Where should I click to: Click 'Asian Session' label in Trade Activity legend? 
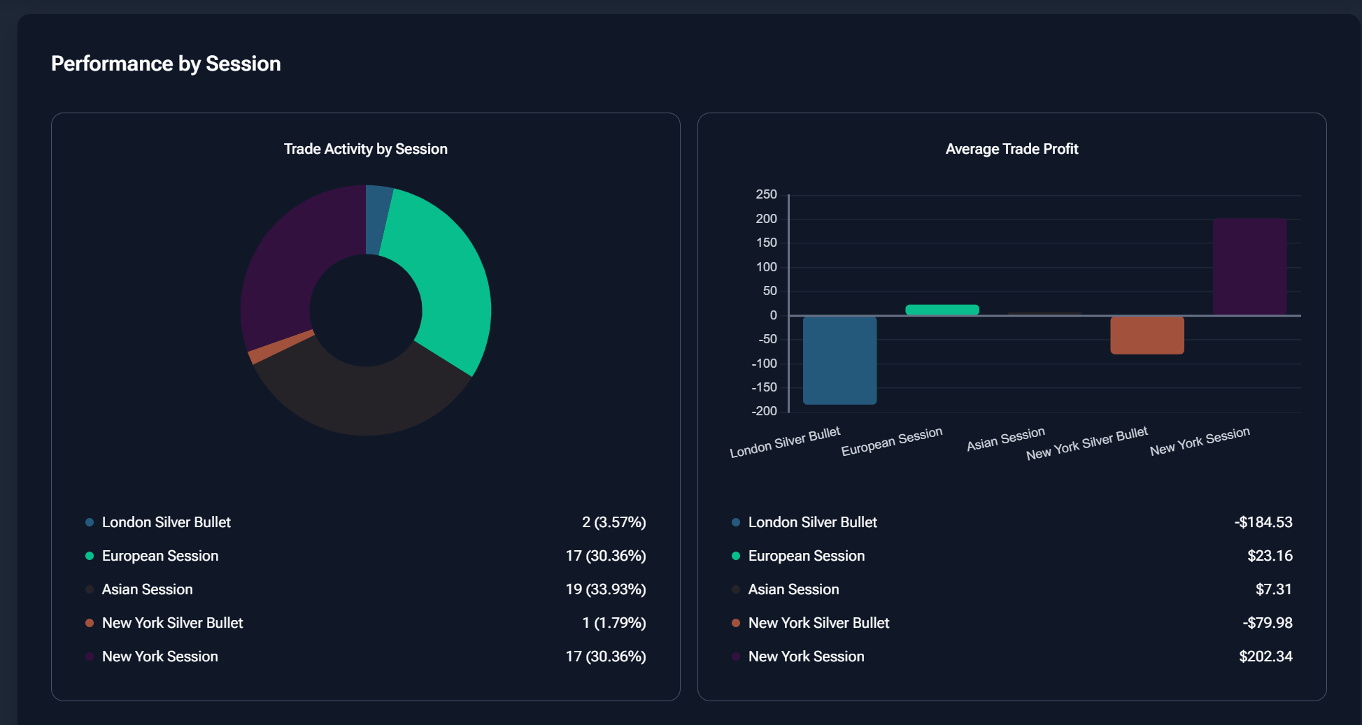click(148, 589)
